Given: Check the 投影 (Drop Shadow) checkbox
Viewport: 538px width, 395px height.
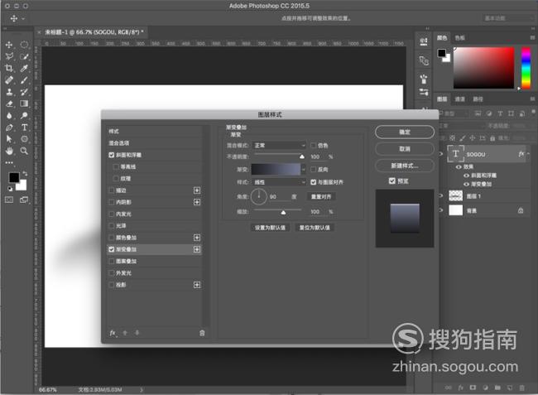Looking at the screenshot, I should (x=112, y=285).
